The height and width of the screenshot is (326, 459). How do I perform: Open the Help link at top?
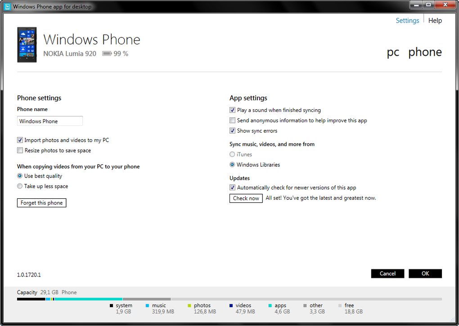point(435,21)
